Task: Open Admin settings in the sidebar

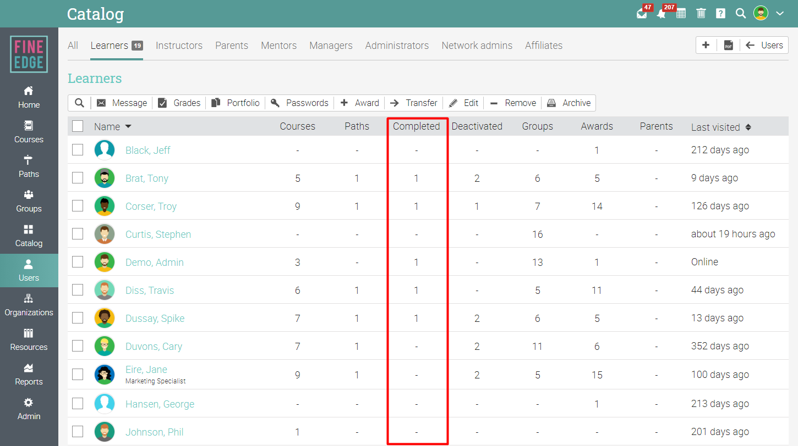Action: [x=29, y=409]
